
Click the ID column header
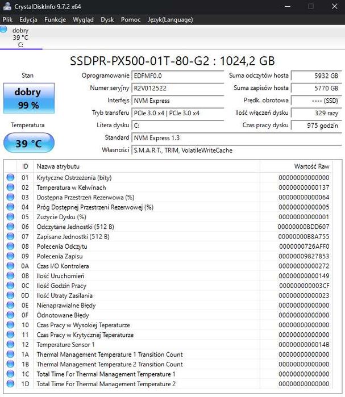(25, 166)
